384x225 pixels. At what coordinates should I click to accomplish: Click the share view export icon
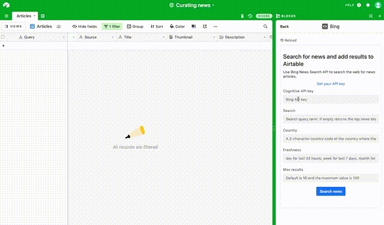[x=205, y=26]
